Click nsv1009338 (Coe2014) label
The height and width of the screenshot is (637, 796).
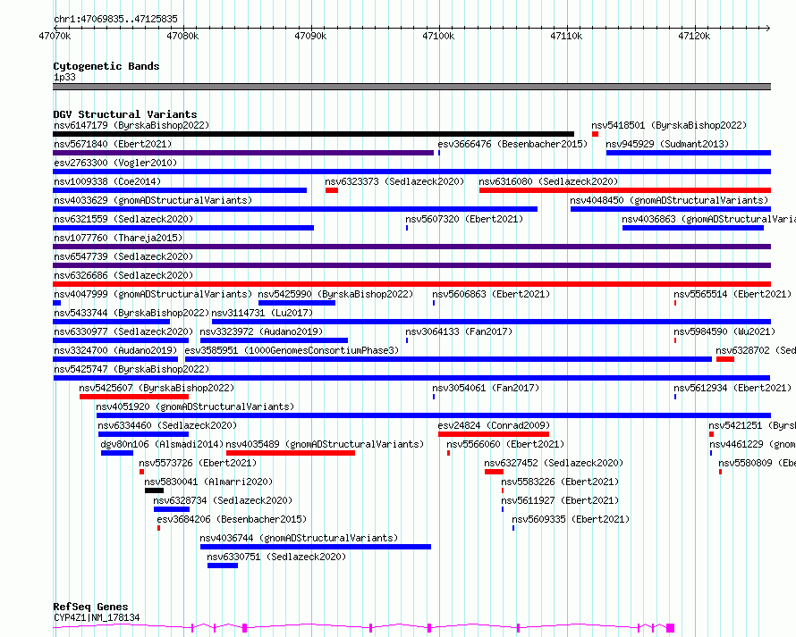pos(107,181)
